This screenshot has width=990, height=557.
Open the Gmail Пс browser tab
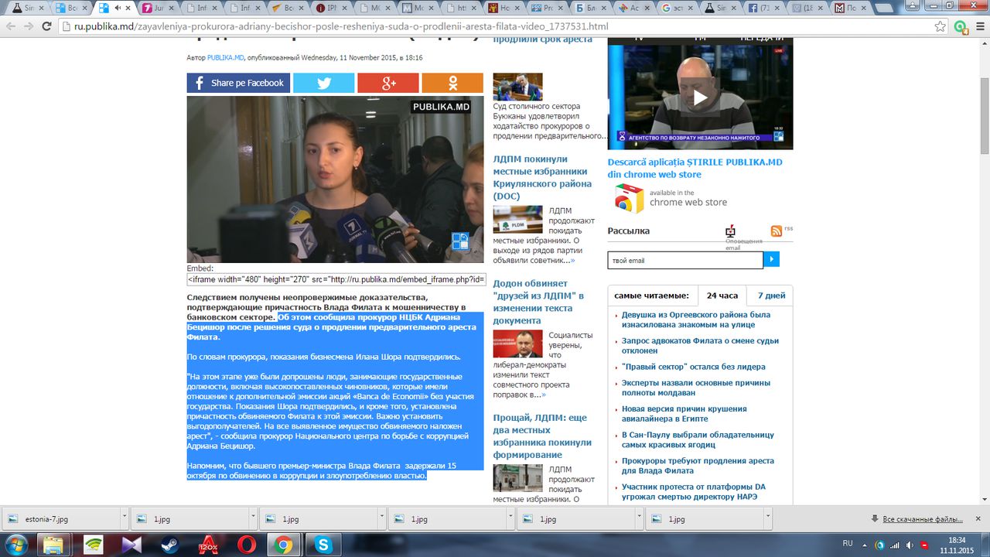tap(853, 9)
